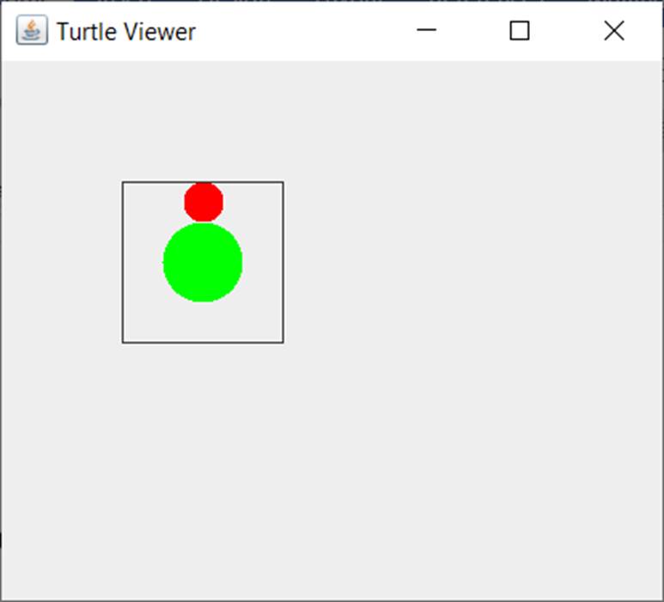Click inside the square below the green circle
This screenshot has width=664, height=602.
tap(203, 322)
